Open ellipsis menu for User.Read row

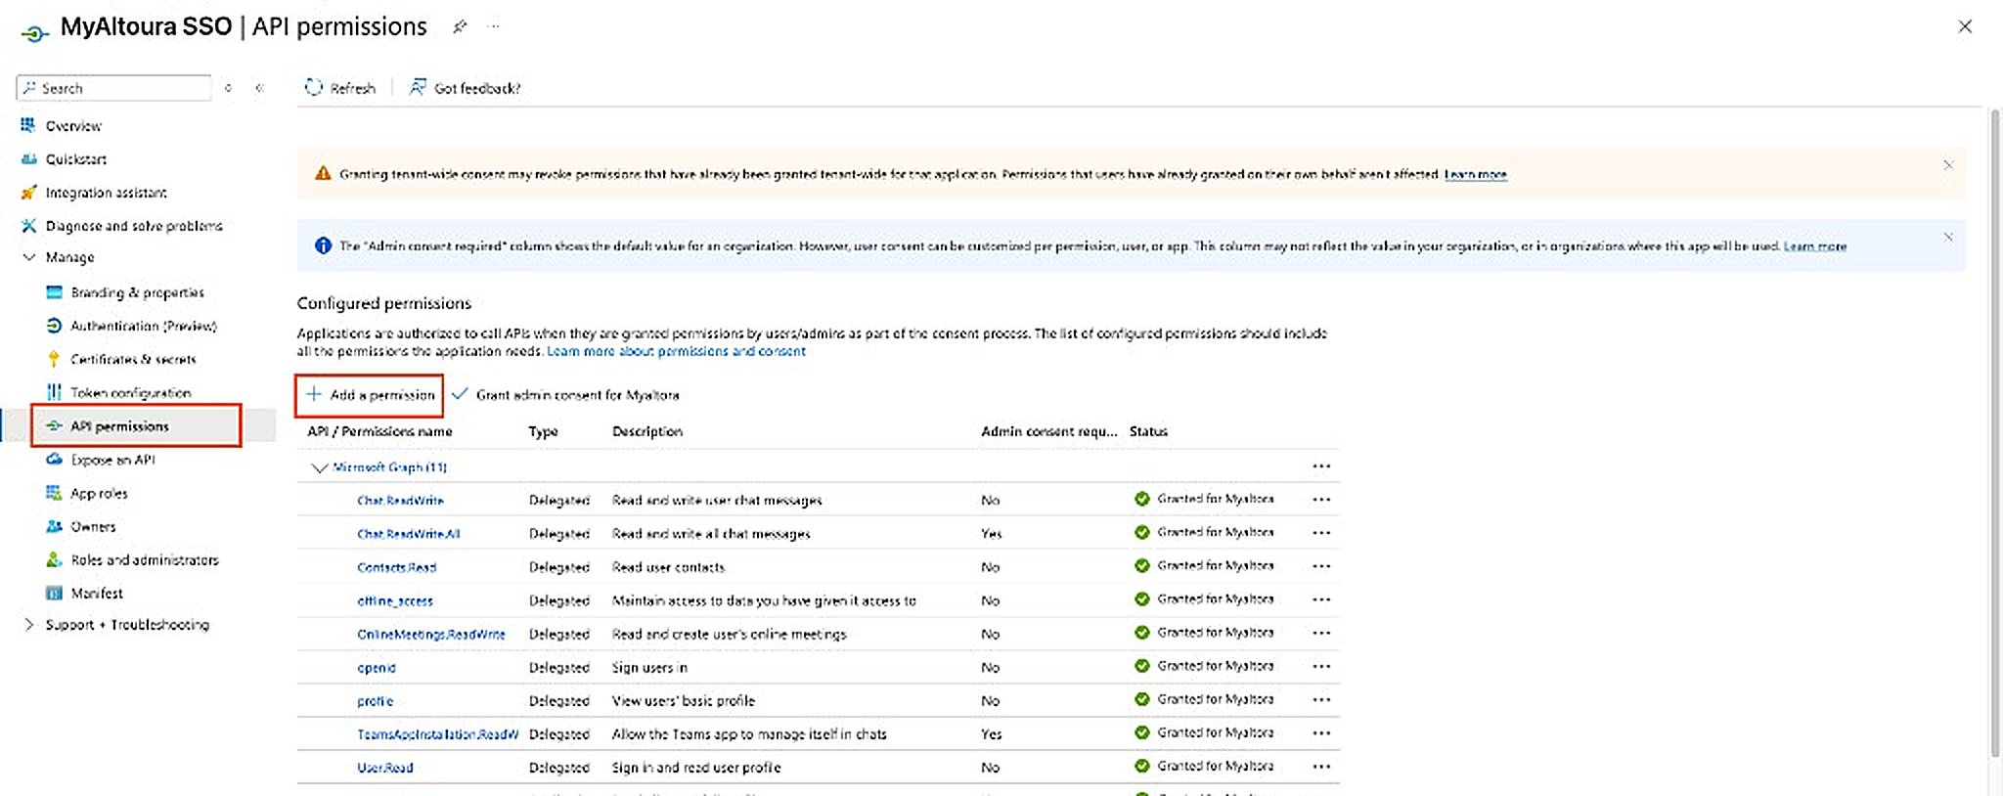[1321, 766]
